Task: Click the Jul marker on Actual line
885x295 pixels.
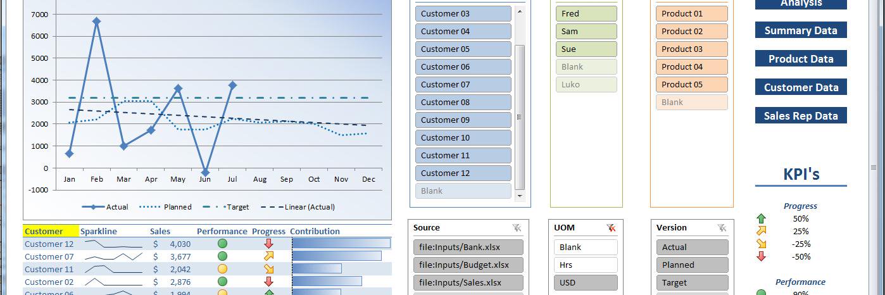Action: 232,85
